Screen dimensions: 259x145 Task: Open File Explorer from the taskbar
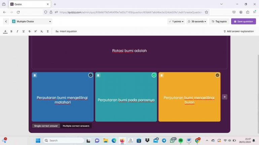click(106, 141)
